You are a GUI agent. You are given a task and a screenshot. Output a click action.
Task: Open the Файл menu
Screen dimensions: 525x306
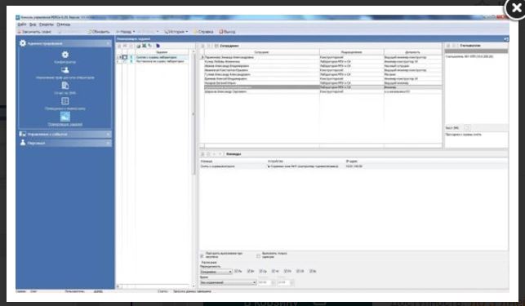pyautogui.click(x=22, y=24)
